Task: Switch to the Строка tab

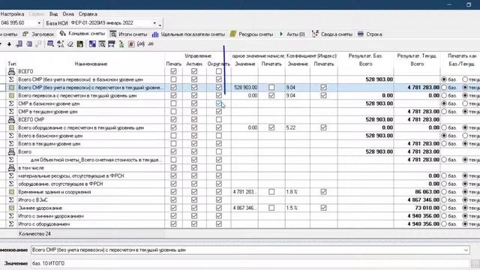Action: pos(370,34)
